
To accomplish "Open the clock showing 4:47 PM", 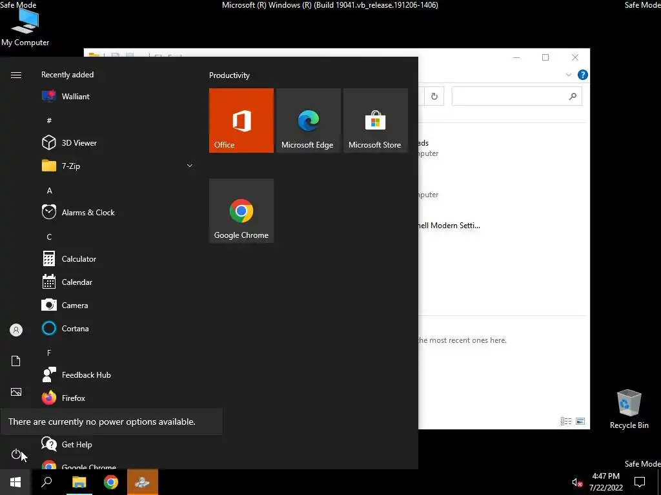I will [x=605, y=482].
